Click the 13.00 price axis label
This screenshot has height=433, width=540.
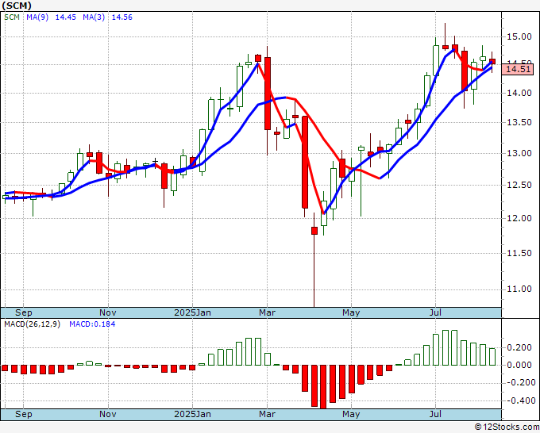coord(519,153)
